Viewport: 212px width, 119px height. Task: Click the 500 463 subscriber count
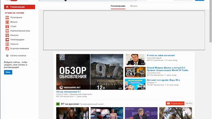[189, 103]
